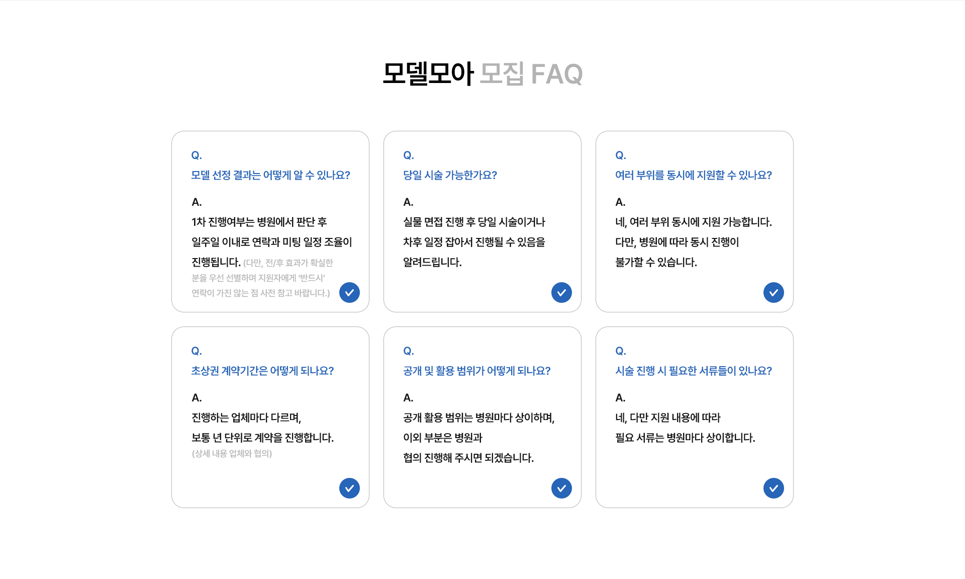The width and height of the screenshot is (965, 579).
Task: Click checkmark icon on model selection result card
Action: click(349, 292)
